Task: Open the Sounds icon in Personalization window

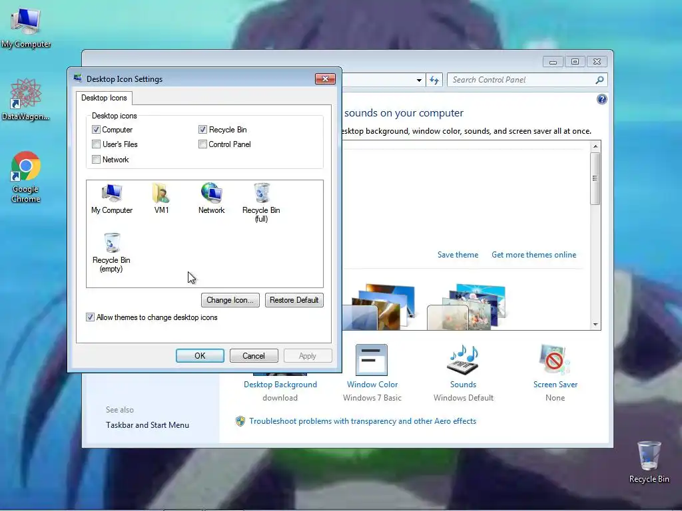Action: [x=464, y=360]
